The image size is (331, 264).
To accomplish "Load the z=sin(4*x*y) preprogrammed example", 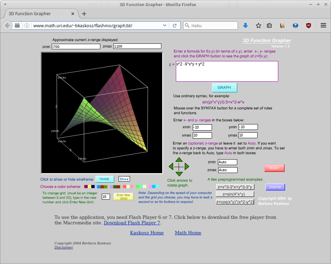I will click(x=234, y=194).
